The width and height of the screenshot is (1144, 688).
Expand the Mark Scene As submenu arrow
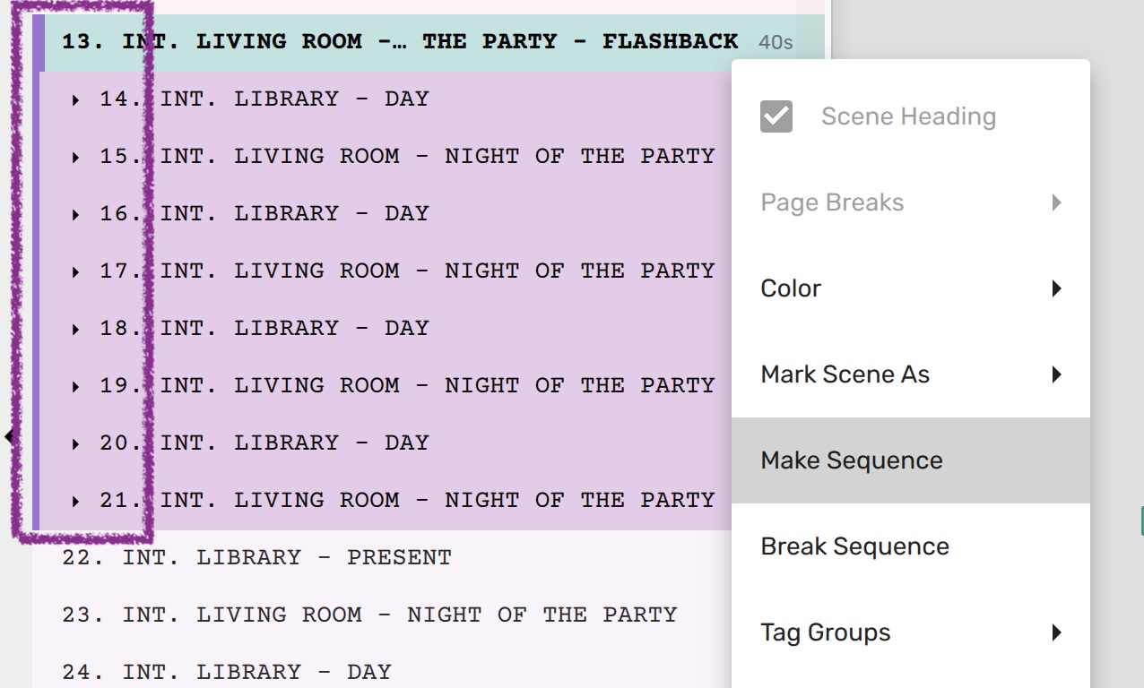point(1057,374)
